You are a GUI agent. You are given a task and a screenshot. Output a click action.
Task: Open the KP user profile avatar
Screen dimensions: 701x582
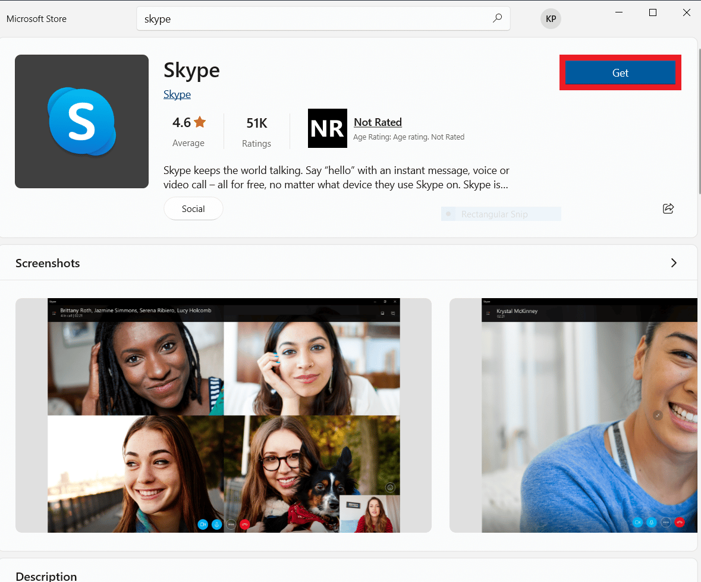click(551, 19)
